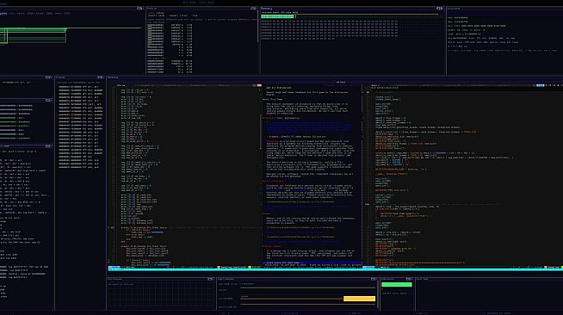Click the Profile panel title
The width and height of the screenshot is (563, 315).
point(152,9)
